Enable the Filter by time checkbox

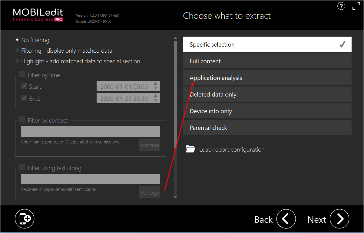(22, 74)
